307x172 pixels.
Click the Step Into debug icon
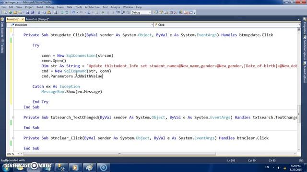(x=118, y=12)
